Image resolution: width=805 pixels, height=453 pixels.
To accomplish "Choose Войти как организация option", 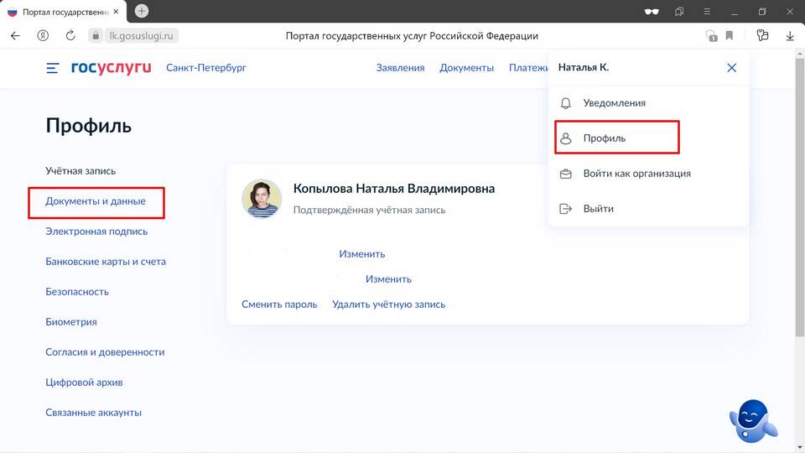I will click(x=636, y=174).
